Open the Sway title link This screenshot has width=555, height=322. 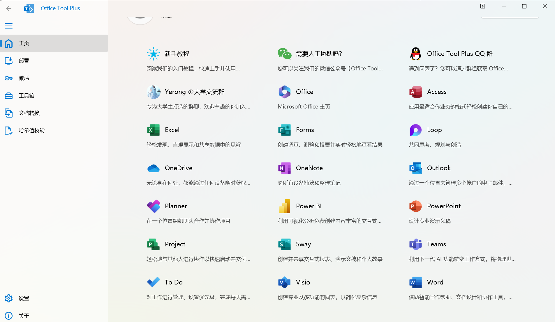304,244
